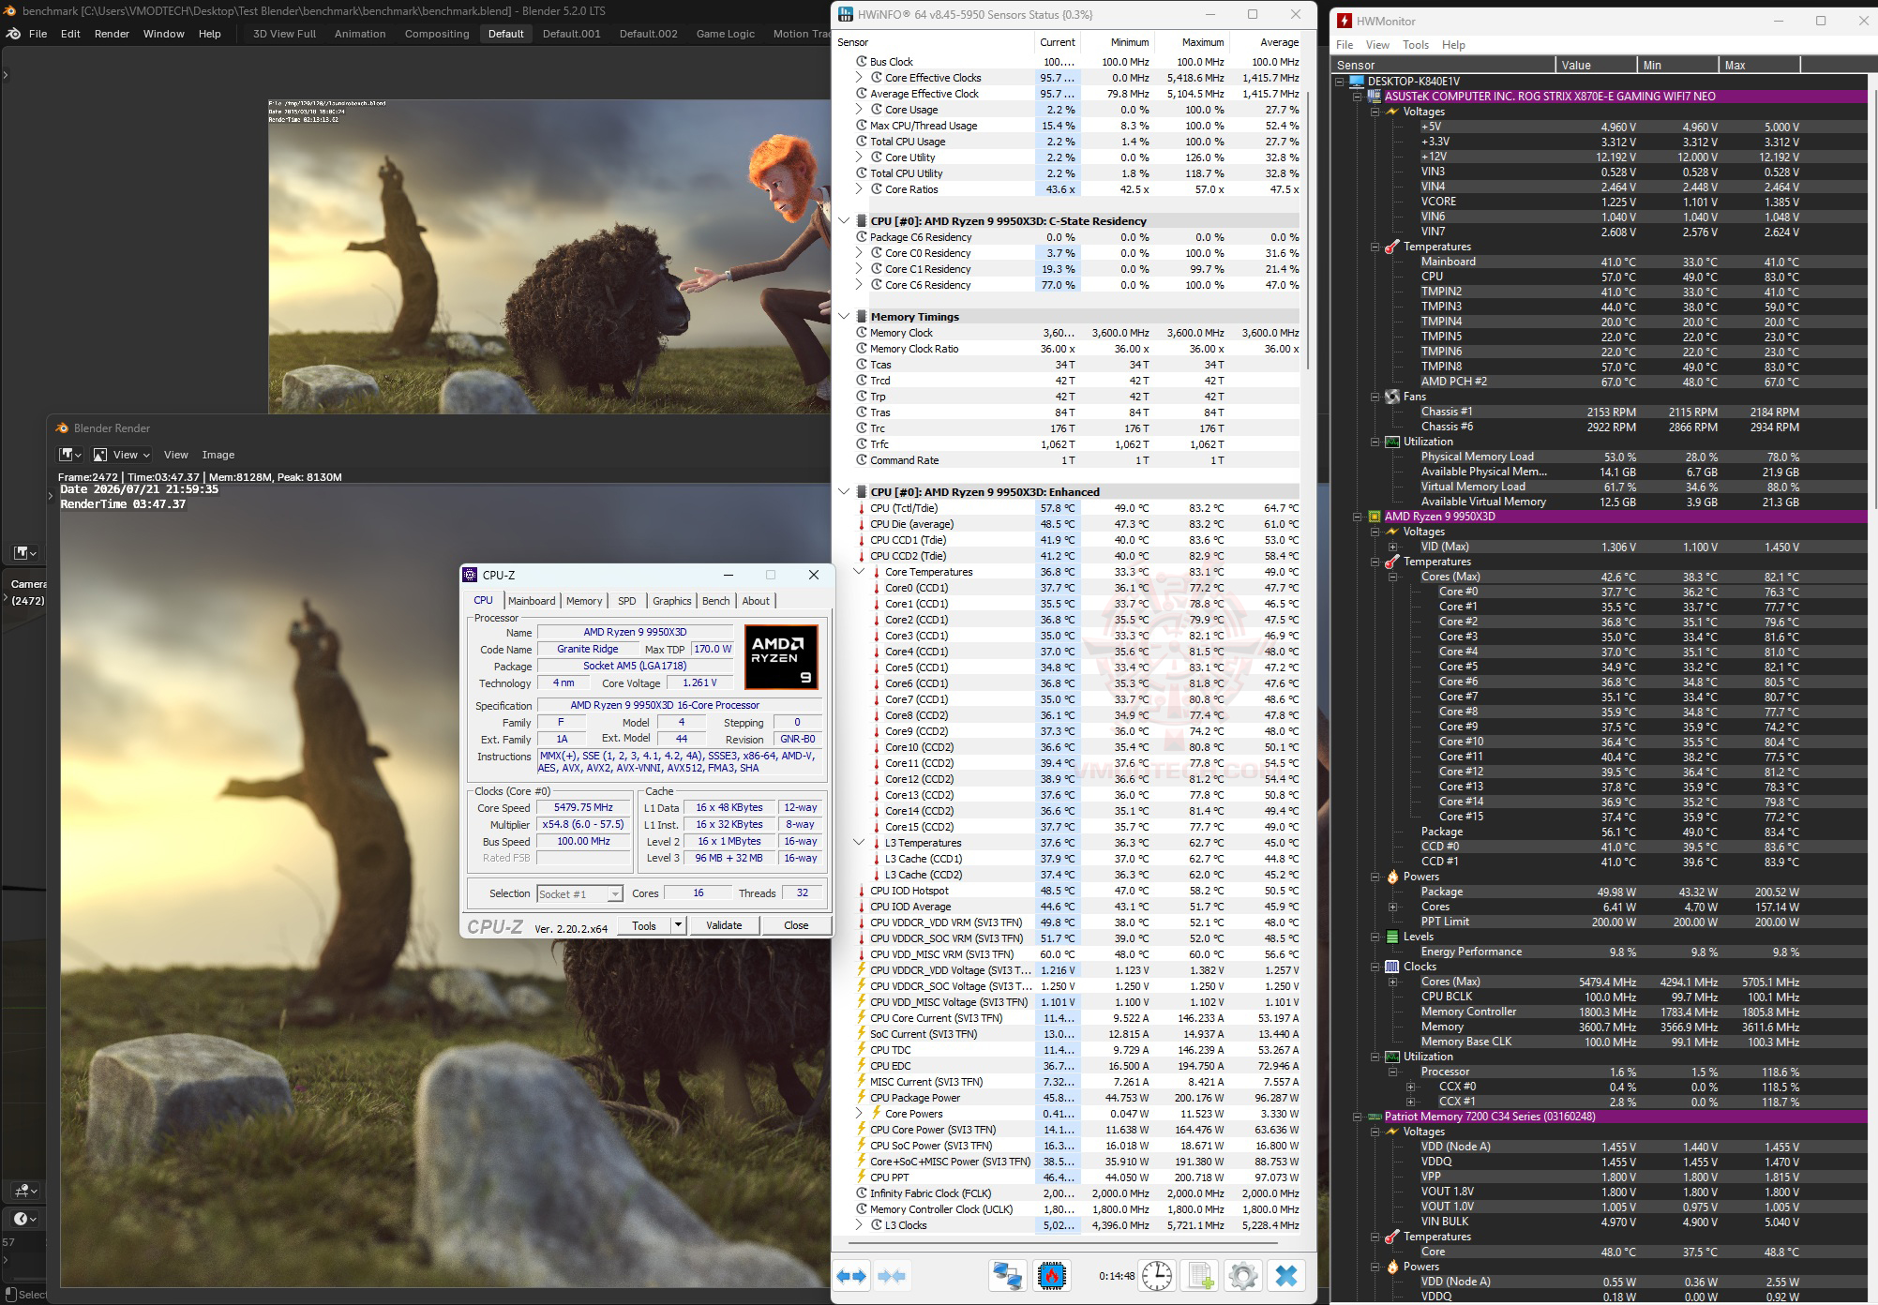Click HWiNFO Average column header
This screenshot has width=1878, height=1305.
[1266, 42]
